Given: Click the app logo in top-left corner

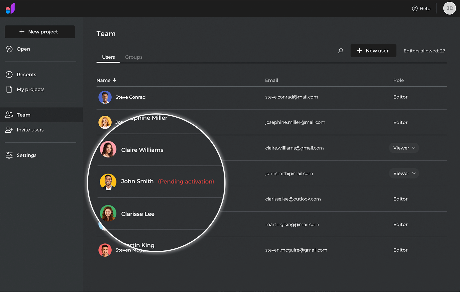Looking at the screenshot, I should [10, 8].
